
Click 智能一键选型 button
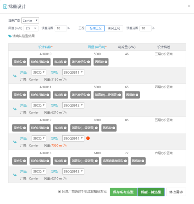(151, 192)
